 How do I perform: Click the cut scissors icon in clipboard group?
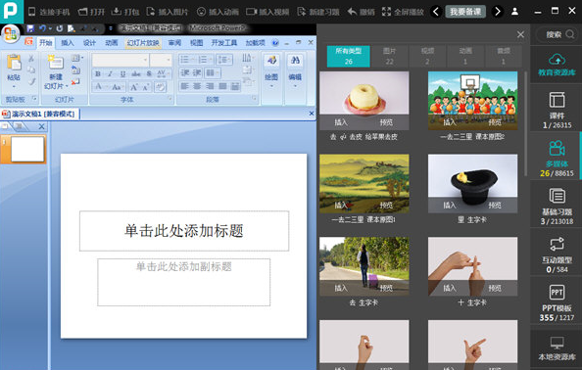(31, 58)
